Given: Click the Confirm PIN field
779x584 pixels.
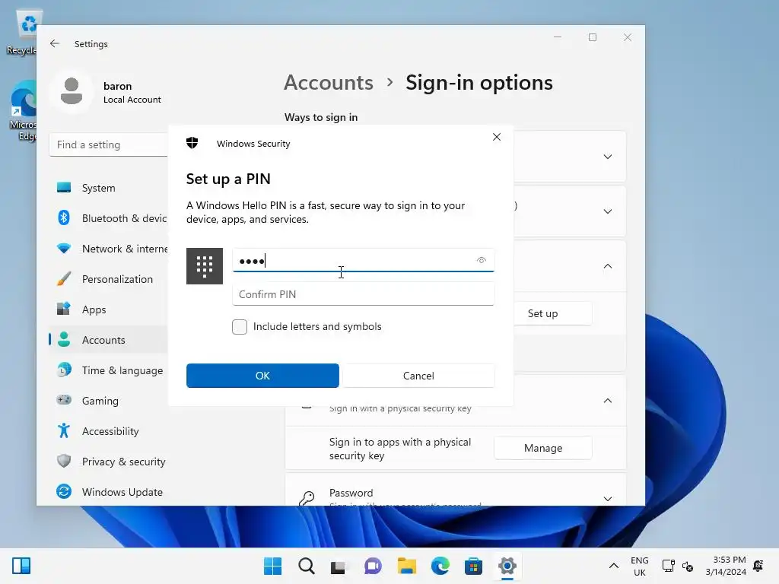Looking at the screenshot, I should click(363, 294).
